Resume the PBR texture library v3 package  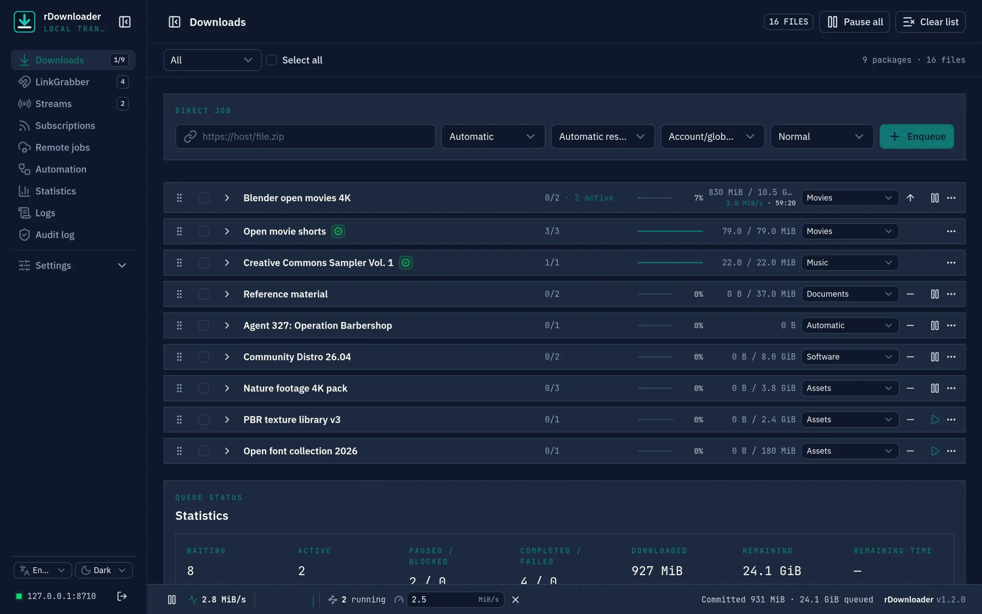(x=934, y=420)
